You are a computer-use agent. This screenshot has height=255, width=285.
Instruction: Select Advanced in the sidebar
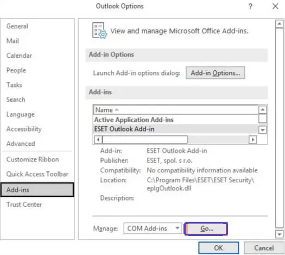pyautogui.click(x=21, y=144)
